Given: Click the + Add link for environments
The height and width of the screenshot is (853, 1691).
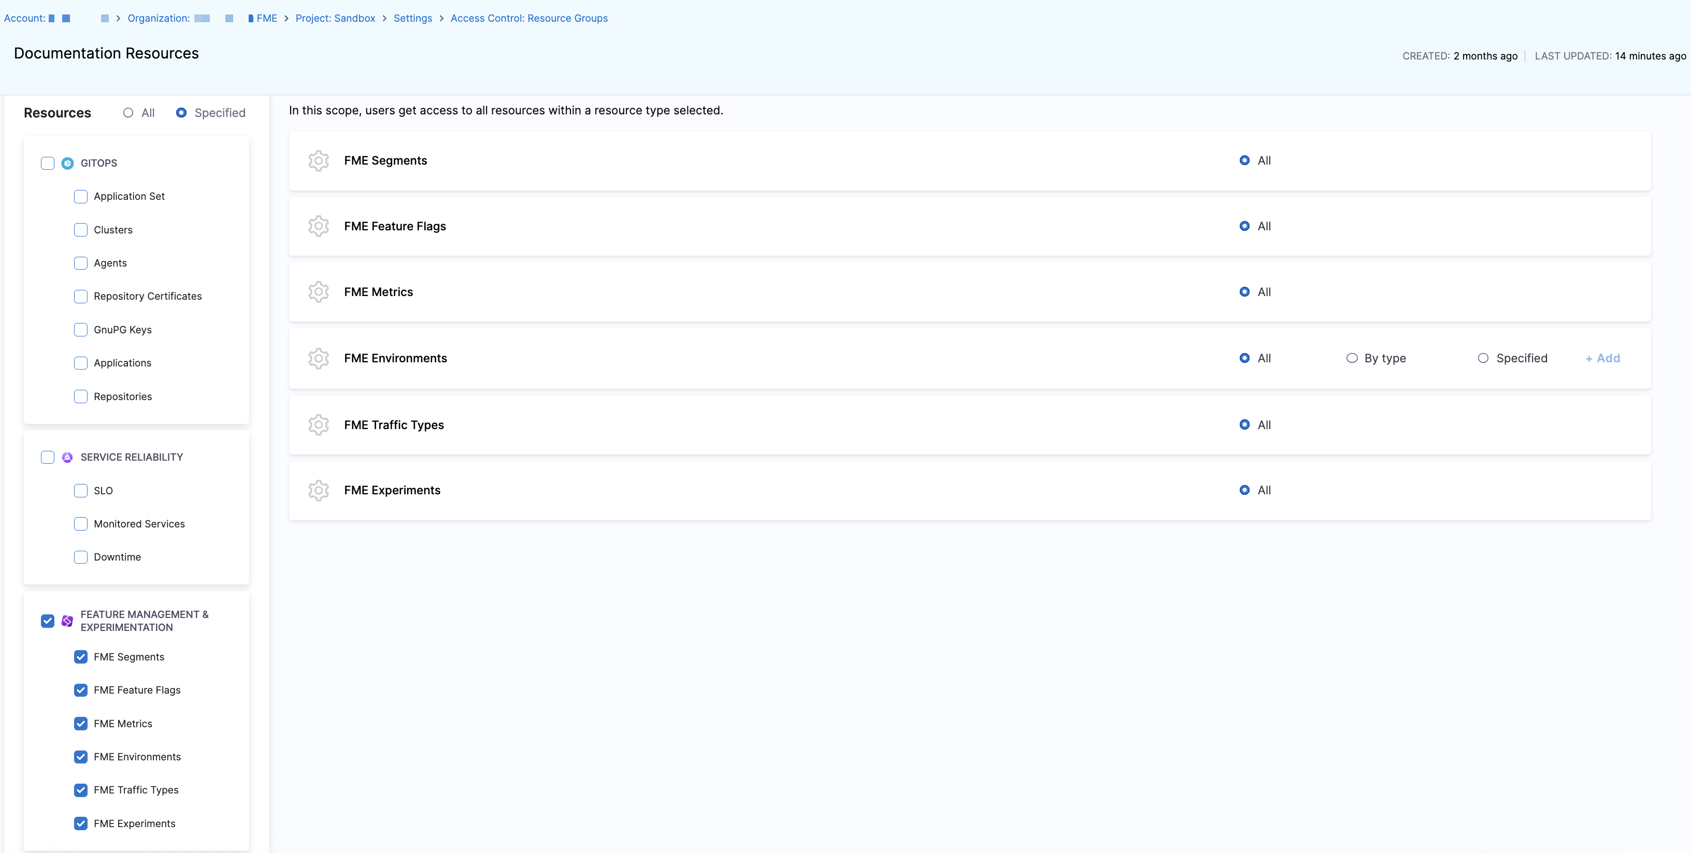Looking at the screenshot, I should point(1602,358).
